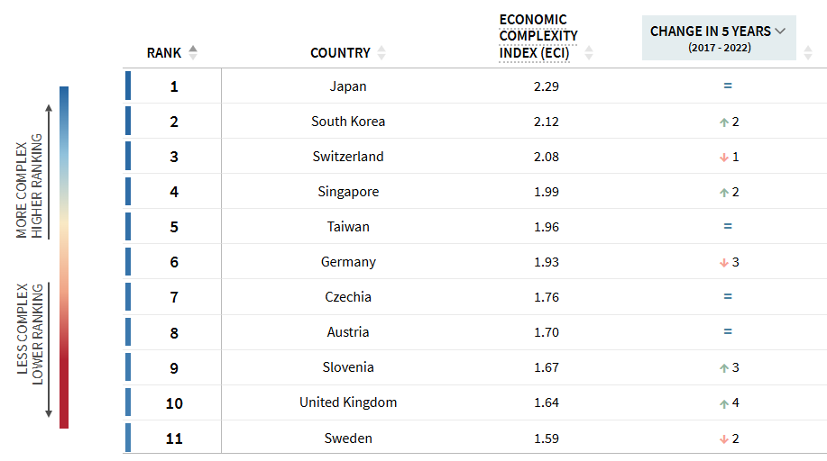The width and height of the screenshot is (827, 461).
Task: Select the Sweden table row
Action: 348,438
